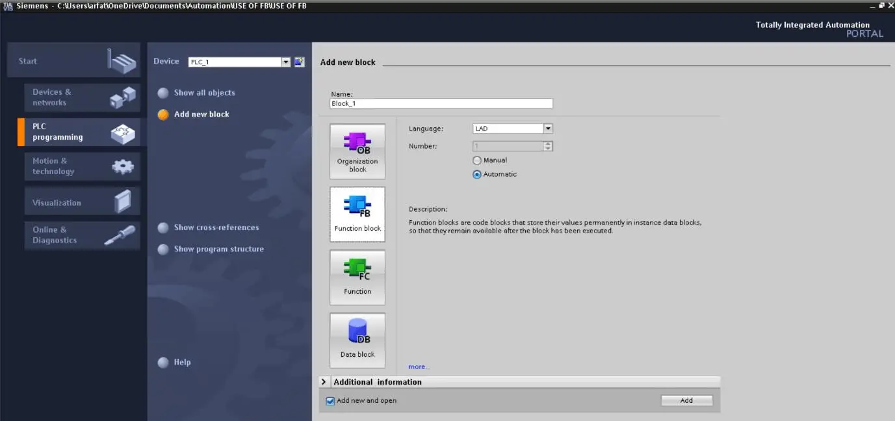Click the Function blocks description text
The width and height of the screenshot is (895, 421).
(555, 227)
